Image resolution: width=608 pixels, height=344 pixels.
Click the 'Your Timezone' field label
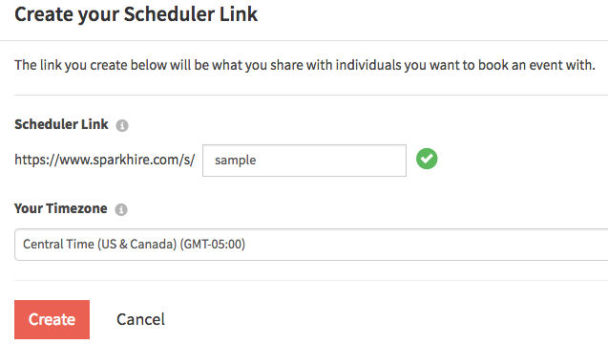coord(60,208)
